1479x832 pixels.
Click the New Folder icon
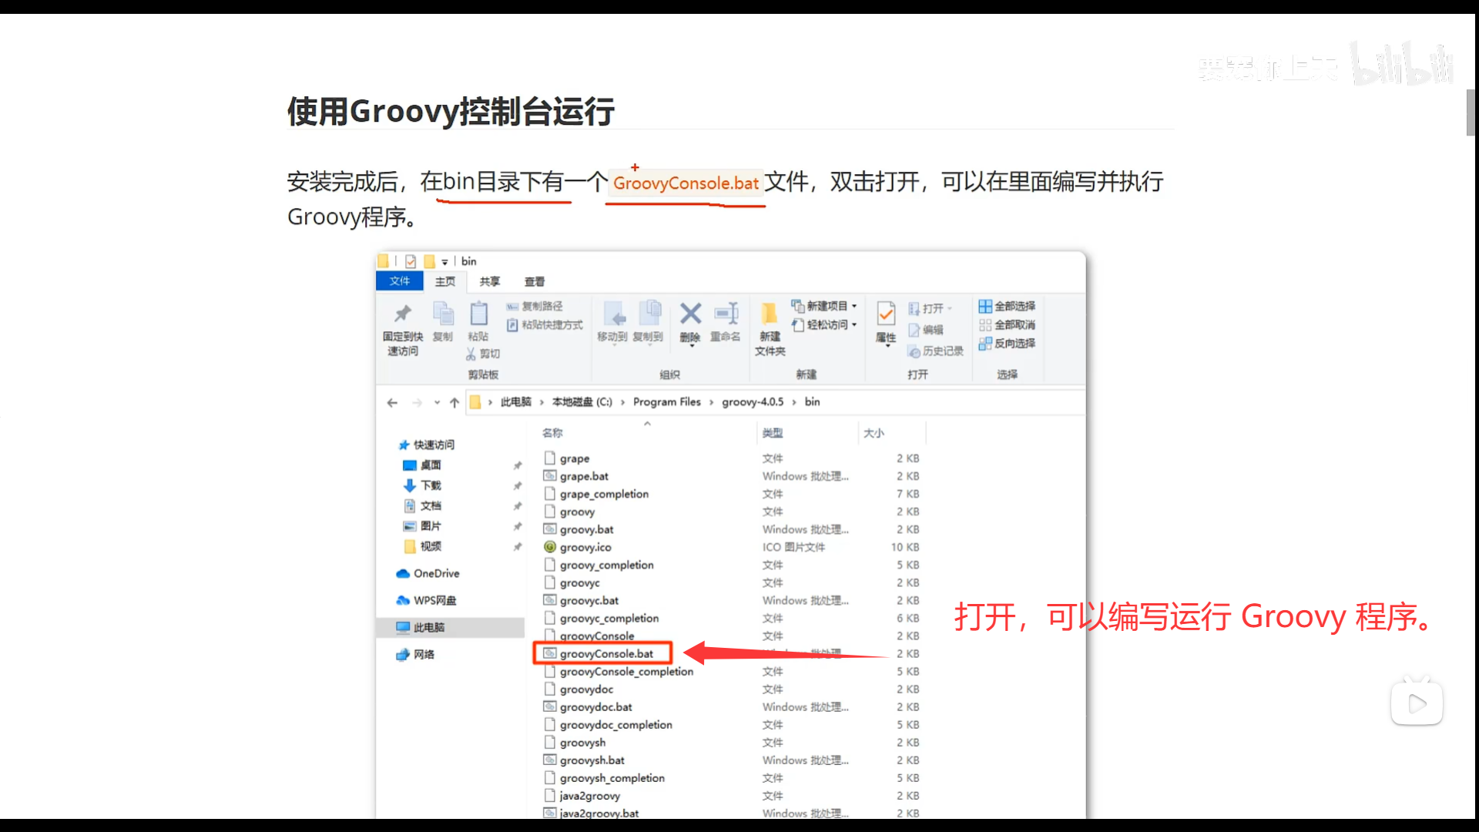point(769,314)
